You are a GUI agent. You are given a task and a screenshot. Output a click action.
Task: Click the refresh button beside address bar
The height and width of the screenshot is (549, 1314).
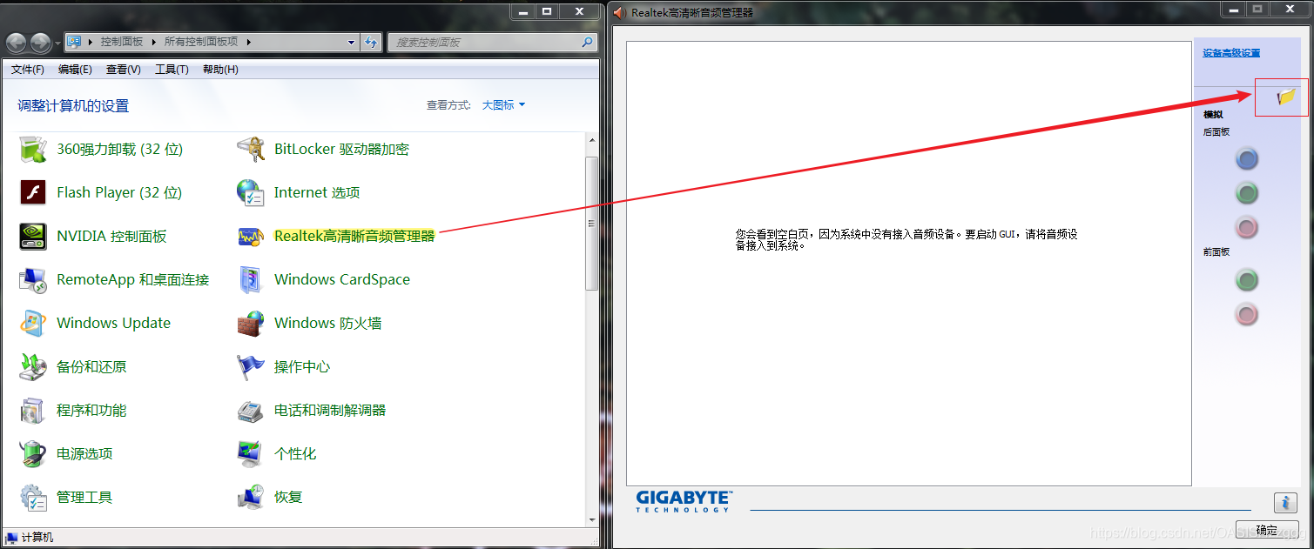point(372,42)
